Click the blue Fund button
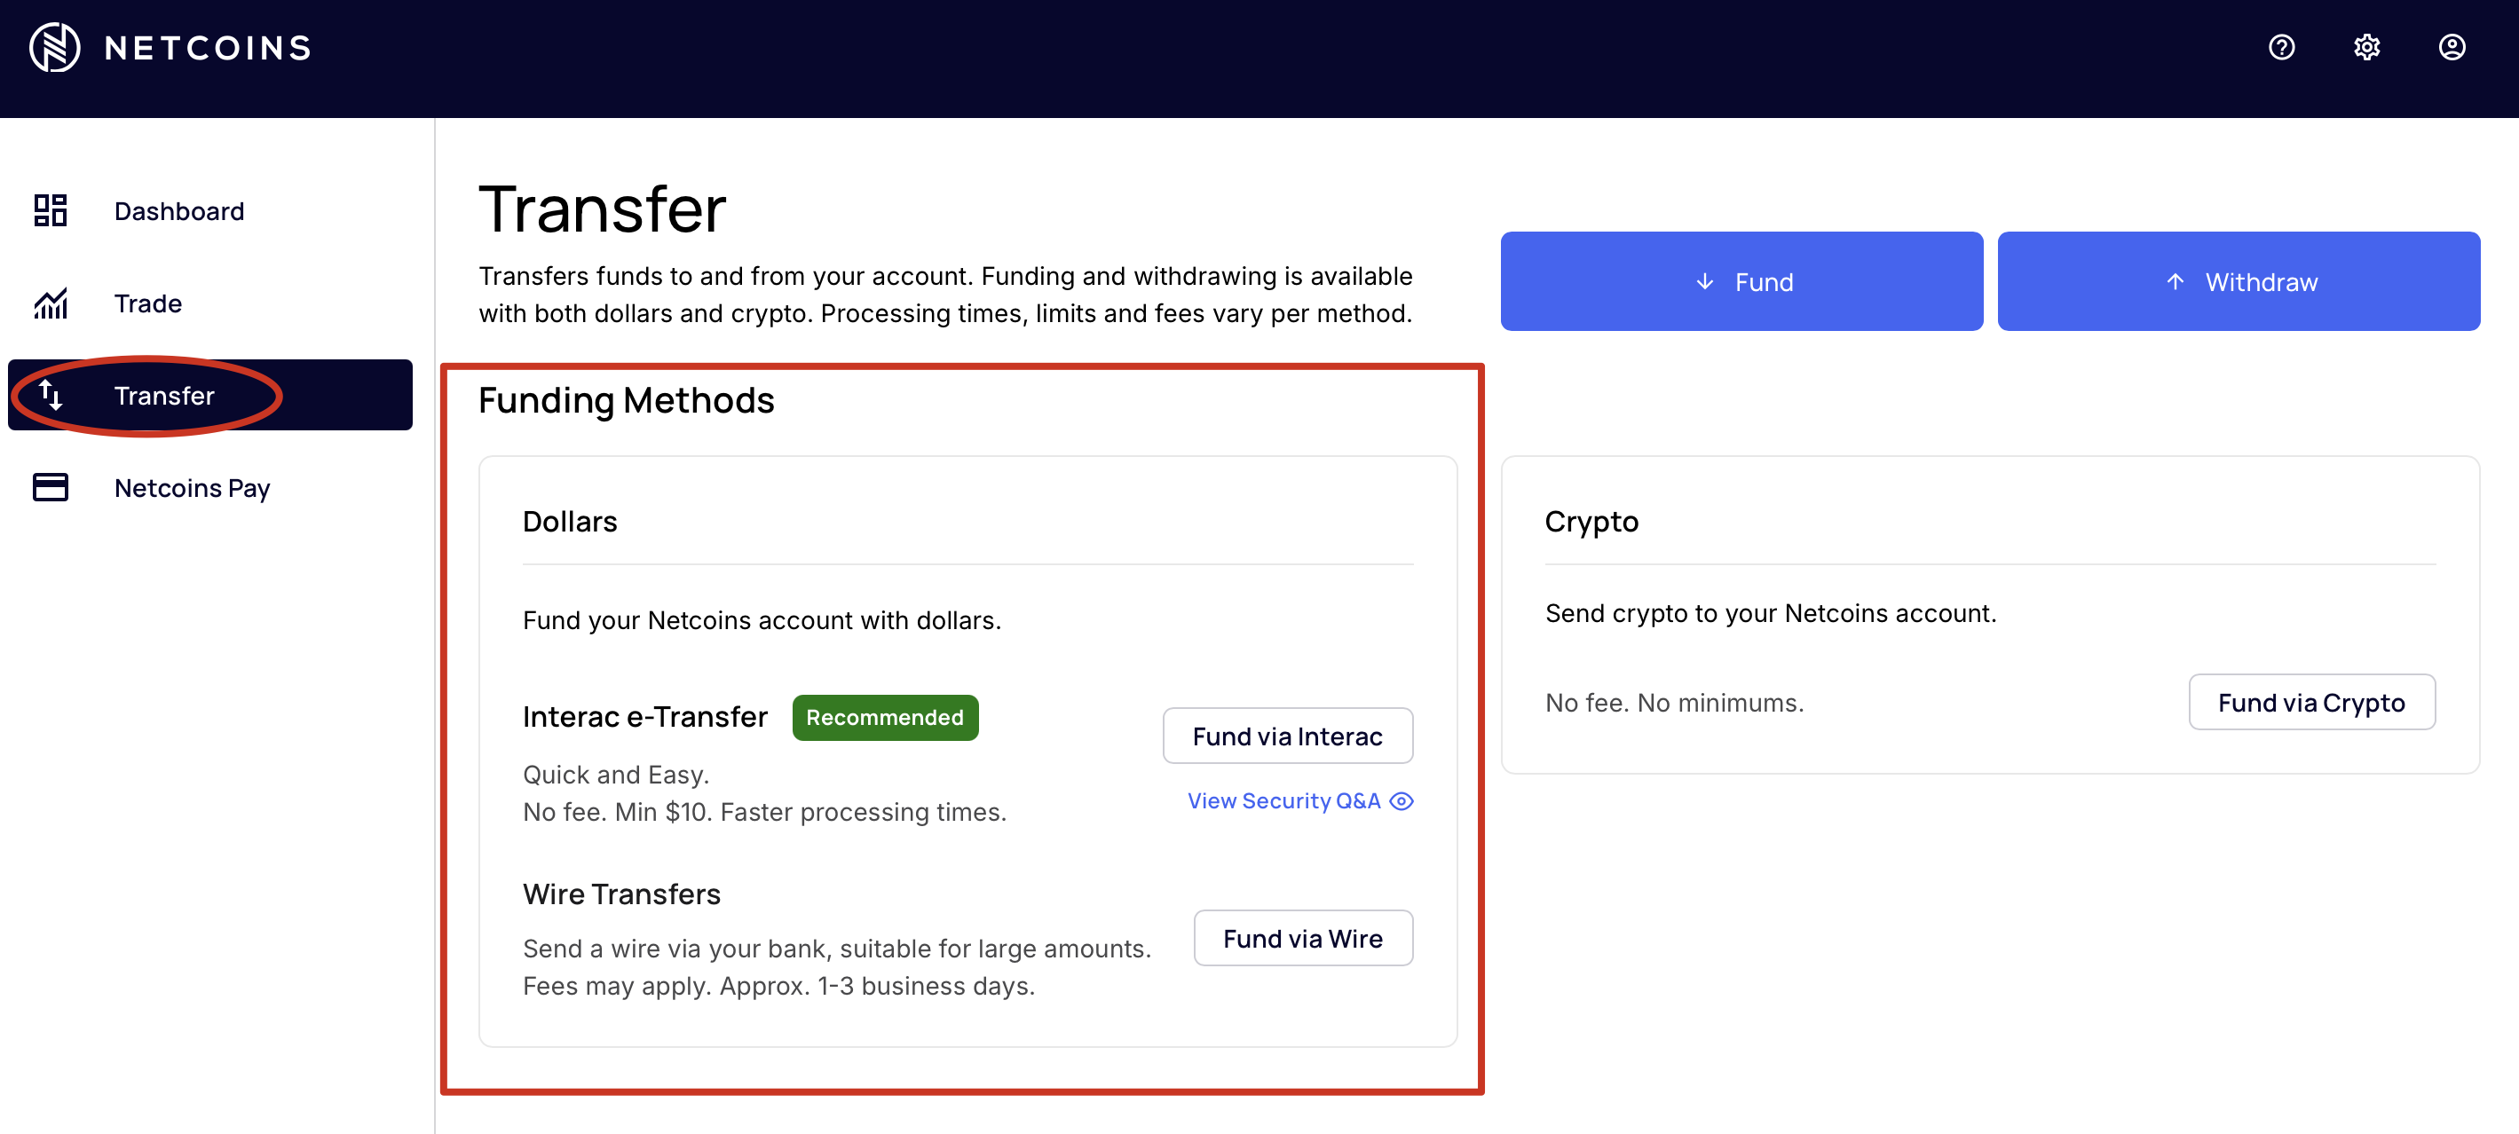Viewport: 2519px width, 1134px height. pyautogui.click(x=1741, y=281)
